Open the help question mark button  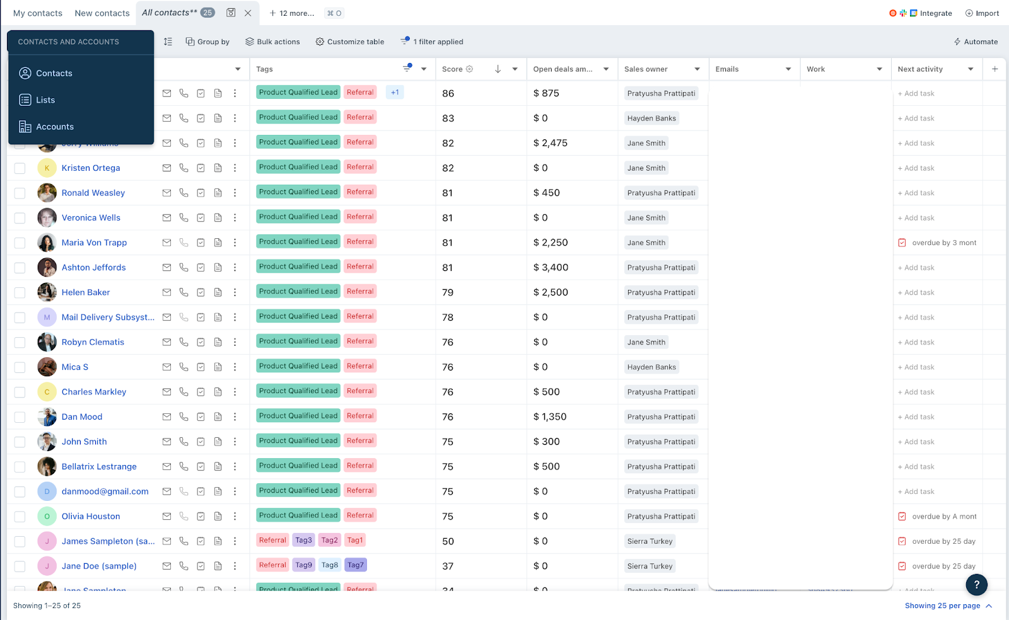pos(976,585)
